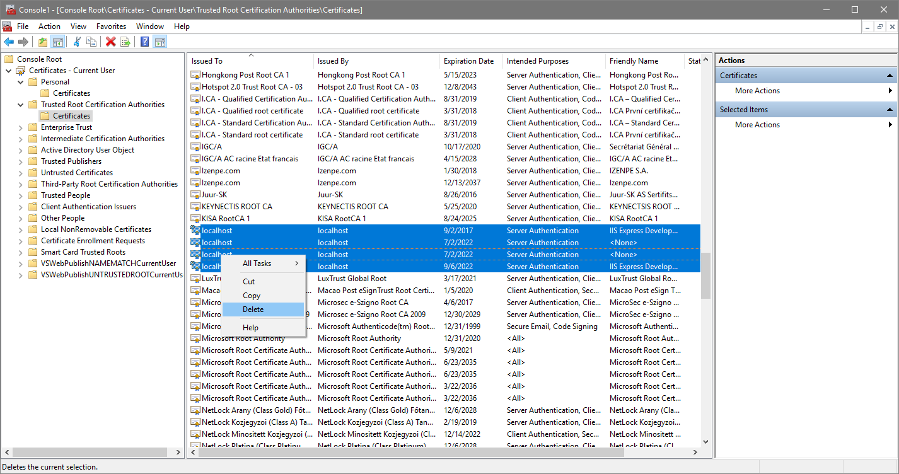Viewport: 899px width, 474px height.
Task: Click the Export List toolbar icon
Action: (x=125, y=42)
